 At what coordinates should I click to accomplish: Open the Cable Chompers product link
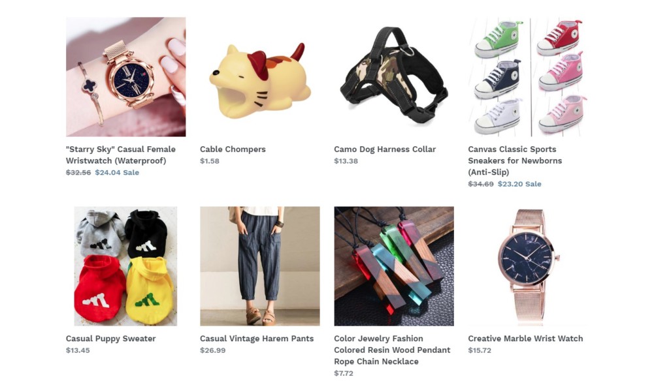pos(233,149)
